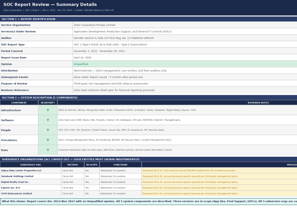The image size is (297, 223).
Task: Select the 'Restricted Use — Zoho management' value
Action: tap(185, 70)
